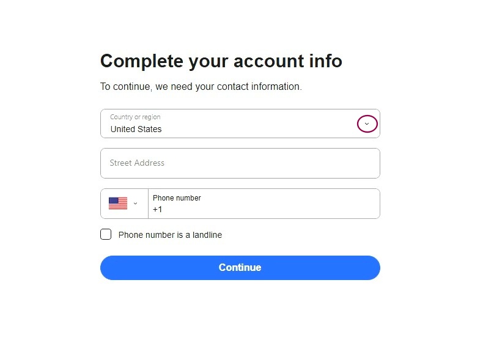Screen dimensions: 483x362
Task: Click the small arrow beside the flag
Action: point(136,204)
